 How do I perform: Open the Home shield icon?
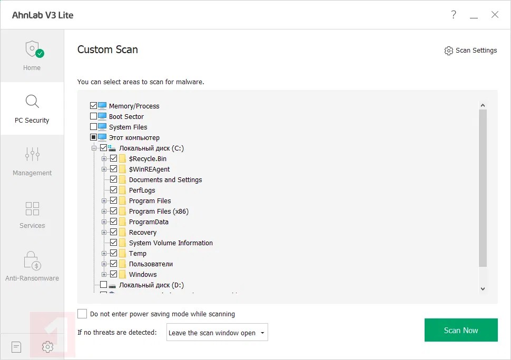[x=33, y=49]
